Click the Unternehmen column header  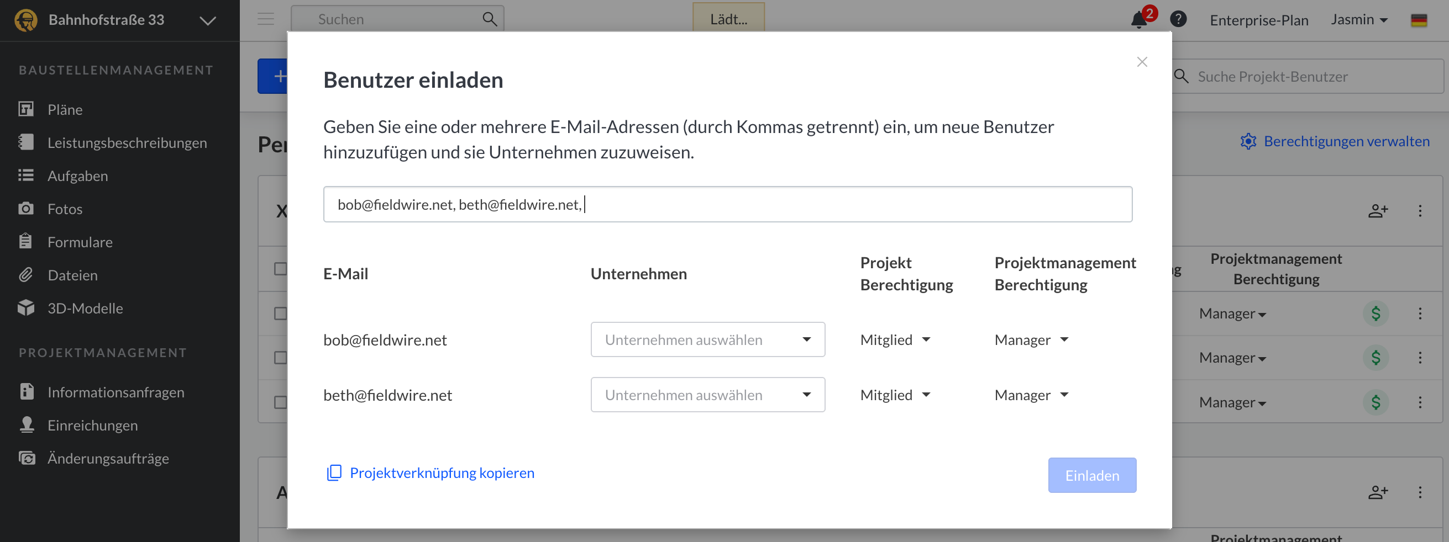(638, 274)
